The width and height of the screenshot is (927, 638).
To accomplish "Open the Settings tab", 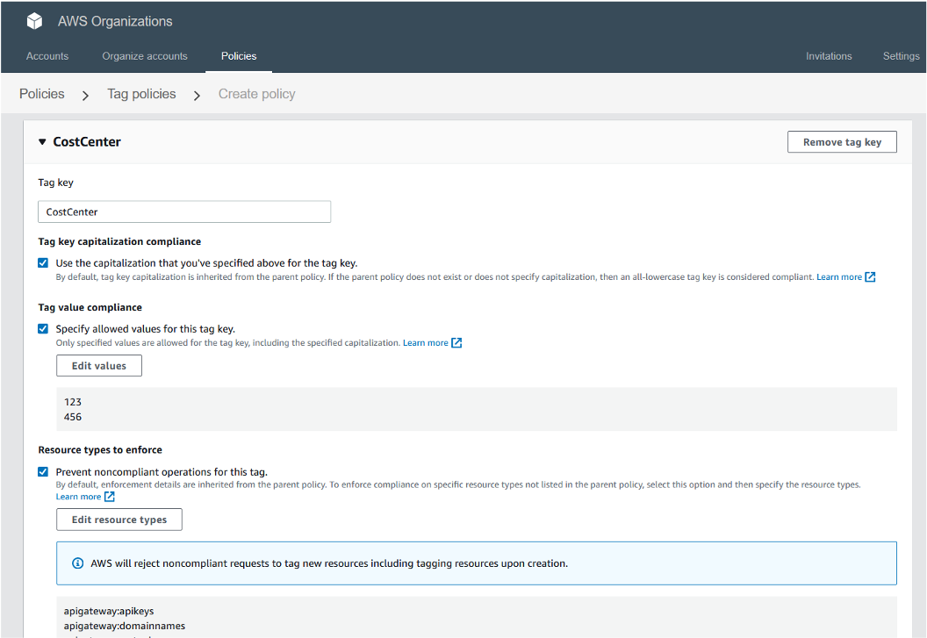I will tap(901, 56).
